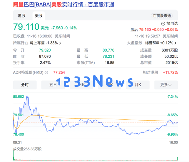This screenshot has width=189, height=162.
Task: Click the orange dashed previous-close line
Action: click(x=95, y=123)
